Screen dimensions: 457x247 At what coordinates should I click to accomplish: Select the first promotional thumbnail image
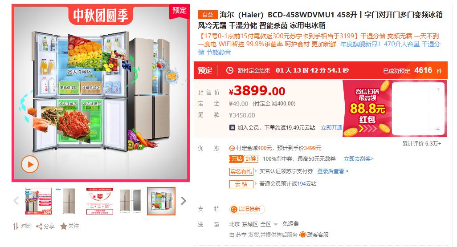38,201
